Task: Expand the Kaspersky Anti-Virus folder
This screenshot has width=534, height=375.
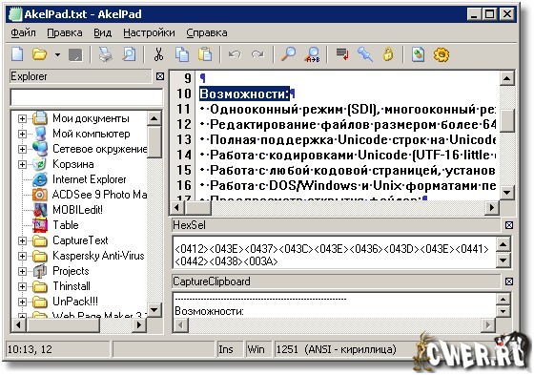Action: tap(22, 256)
